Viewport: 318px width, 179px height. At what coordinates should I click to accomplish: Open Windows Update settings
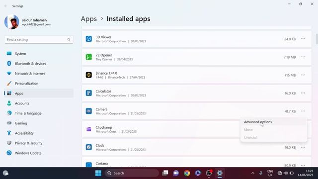(x=39, y=153)
